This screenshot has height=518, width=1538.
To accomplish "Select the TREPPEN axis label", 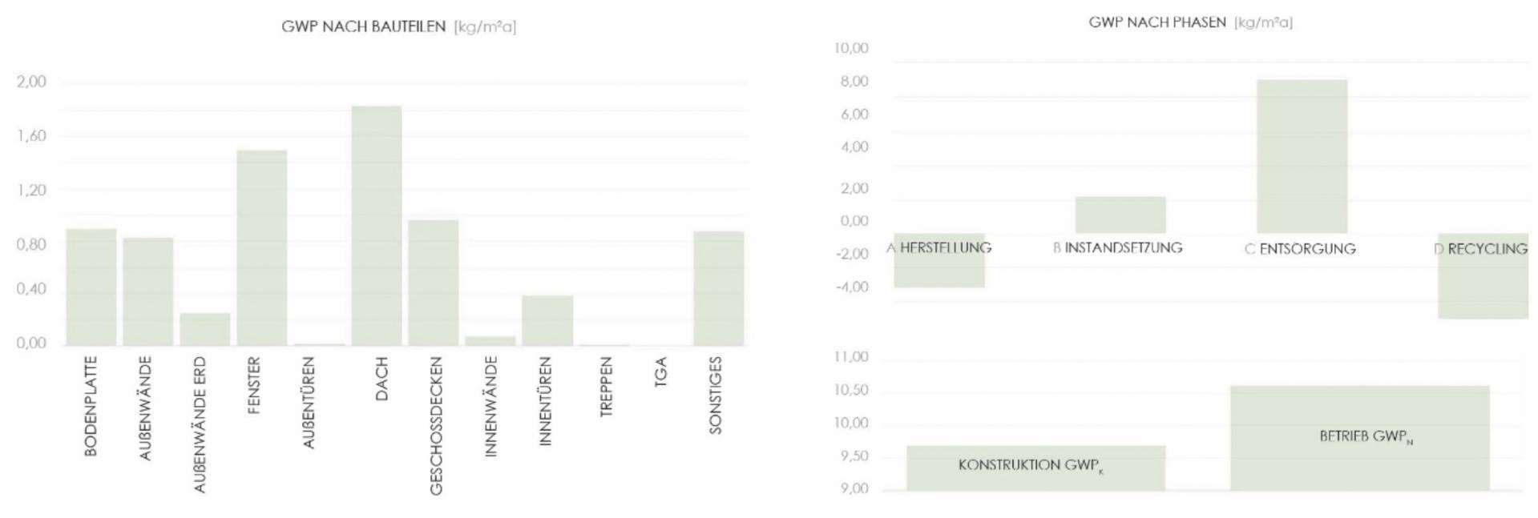I will click(x=606, y=387).
